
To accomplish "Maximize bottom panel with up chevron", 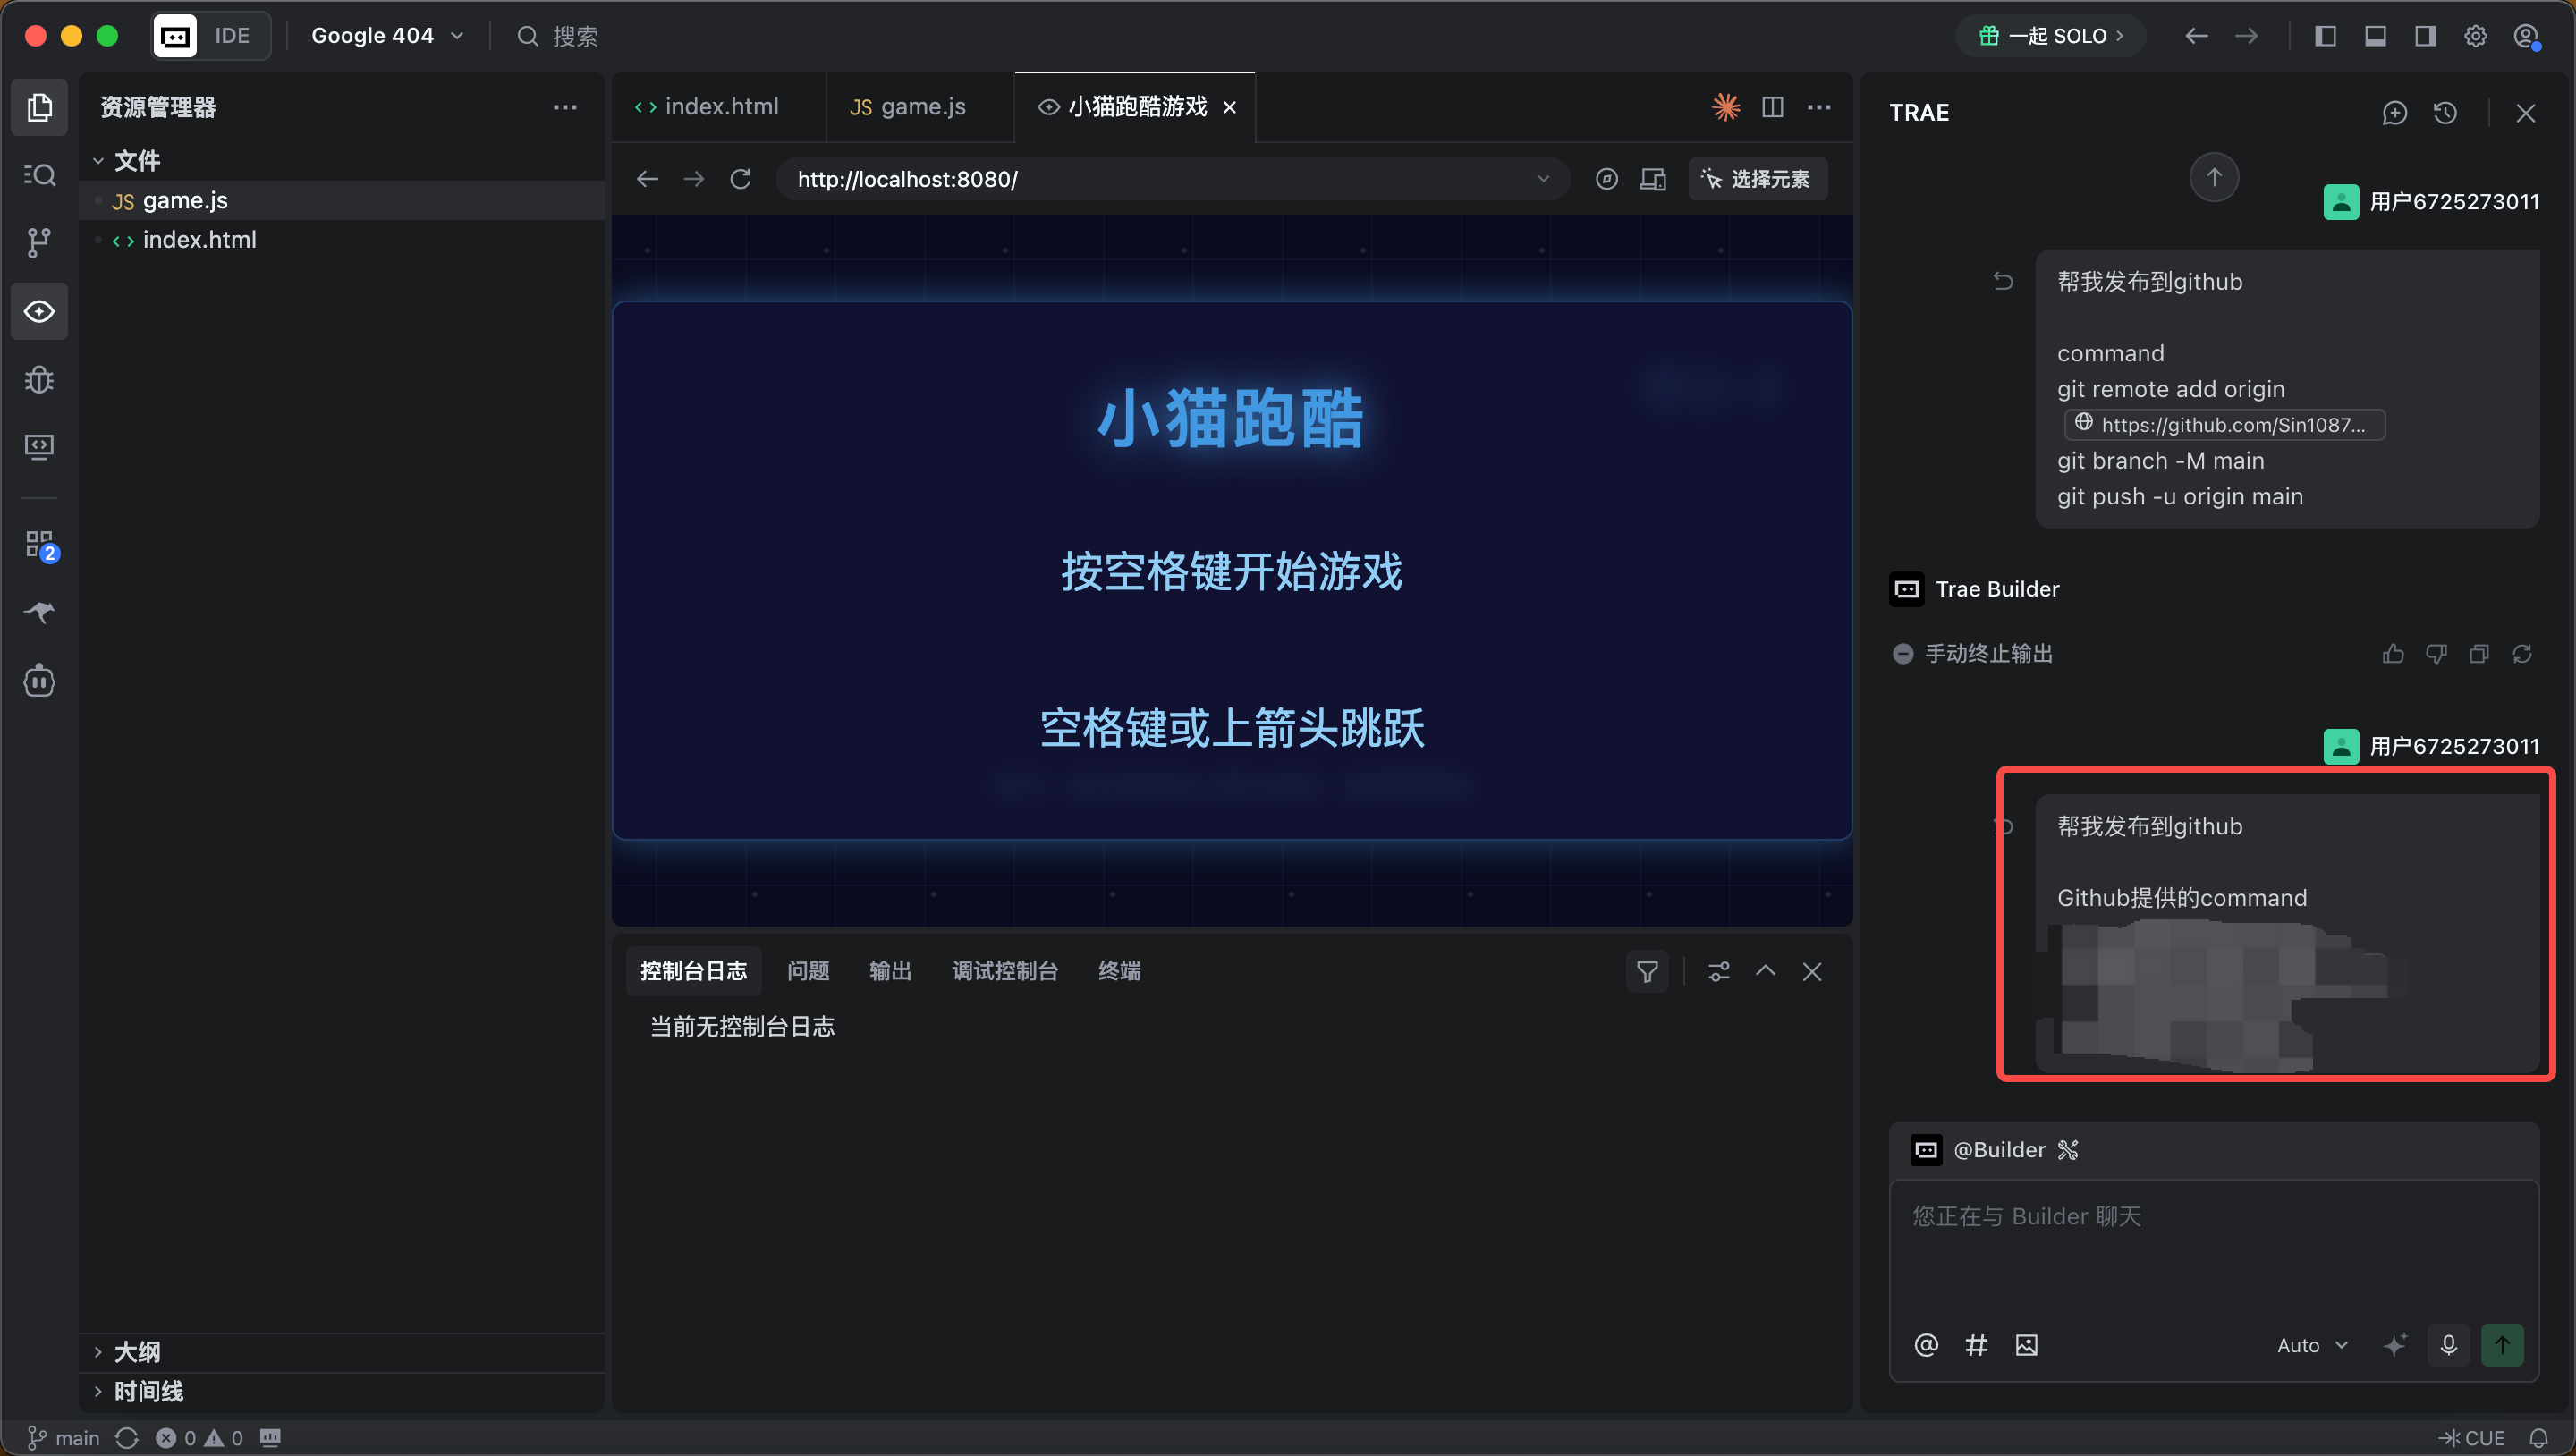I will pos(1765,971).
